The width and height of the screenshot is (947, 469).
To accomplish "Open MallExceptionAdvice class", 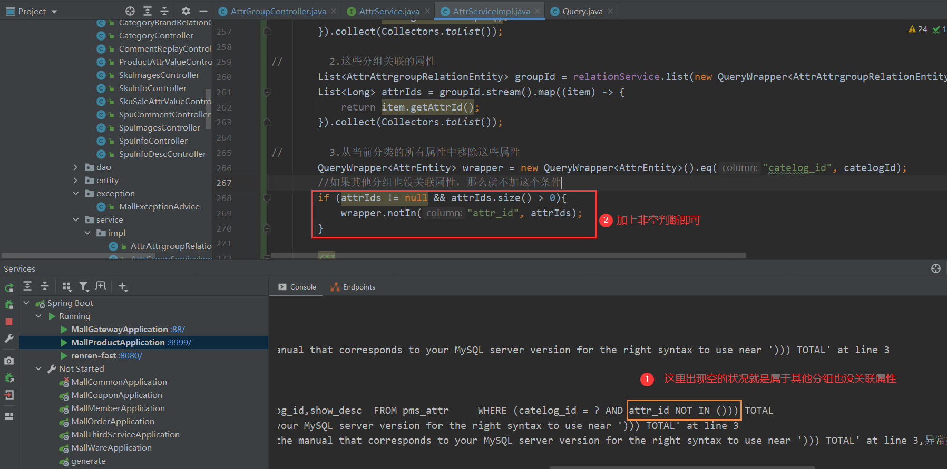I will coord(159,206).
